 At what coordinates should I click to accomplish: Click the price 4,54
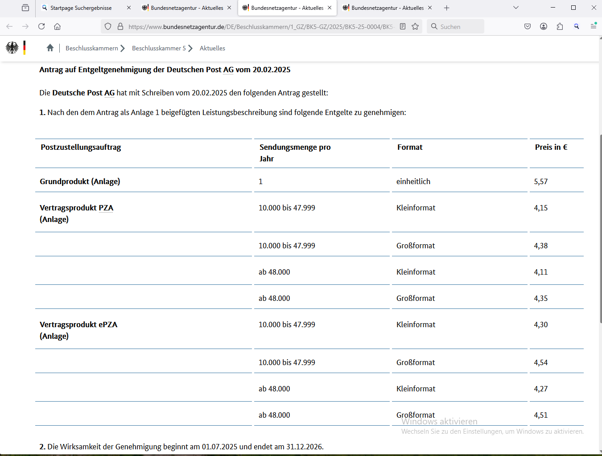541,362
